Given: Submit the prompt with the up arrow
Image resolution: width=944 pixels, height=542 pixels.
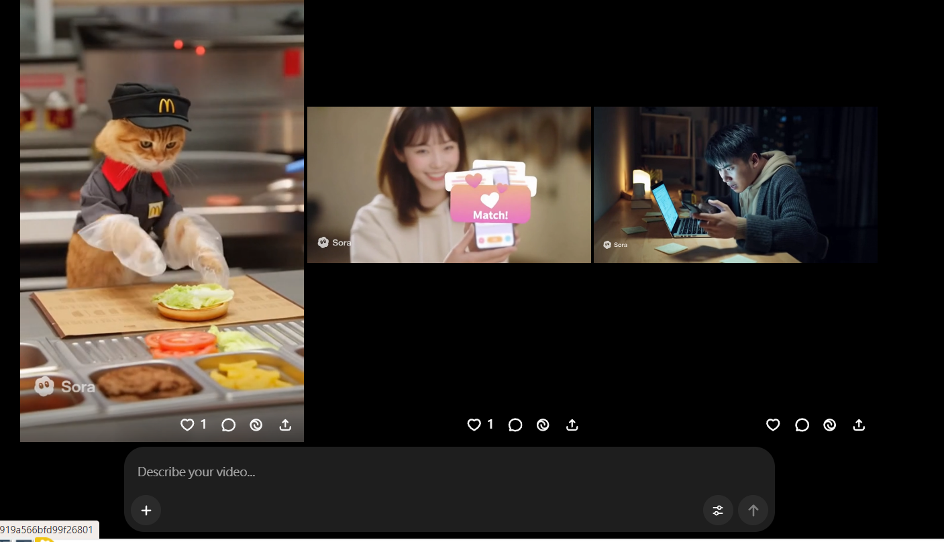Looking at the screenshot, I should (x=753, y=510).
